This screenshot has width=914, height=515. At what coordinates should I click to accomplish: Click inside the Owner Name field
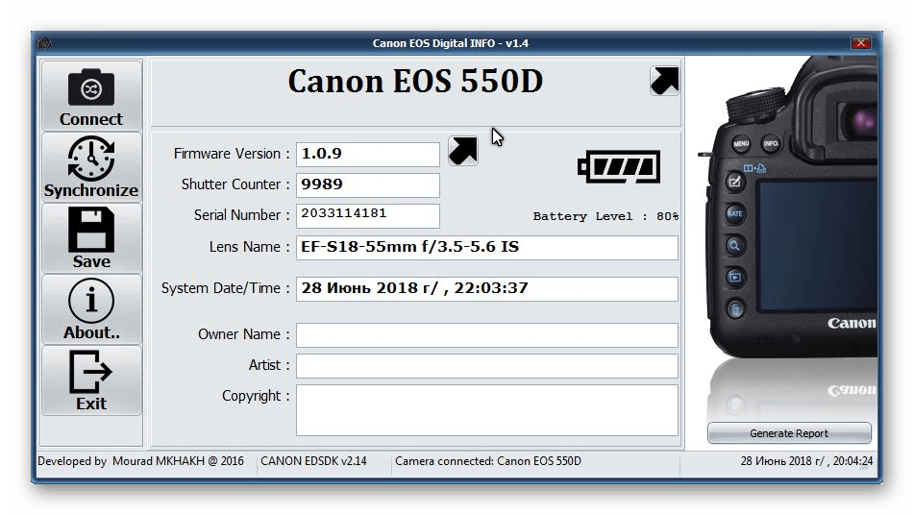click(x=486, y=334)
